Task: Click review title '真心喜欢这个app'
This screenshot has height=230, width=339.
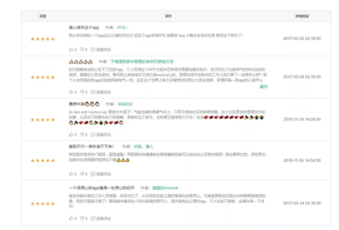Action: click(84, 27)
